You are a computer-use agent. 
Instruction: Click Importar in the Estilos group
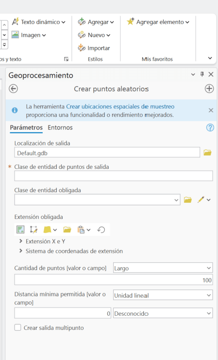click(x=94, y=48)
